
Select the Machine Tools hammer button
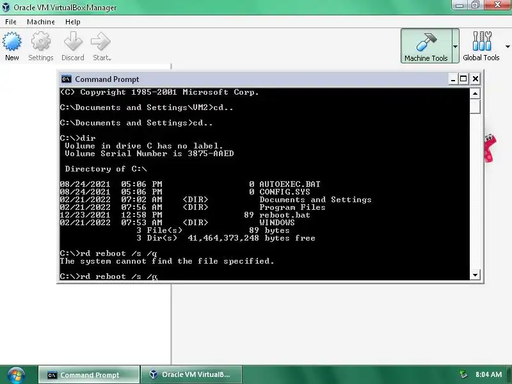pyautogui.click(x=426, y=45)
